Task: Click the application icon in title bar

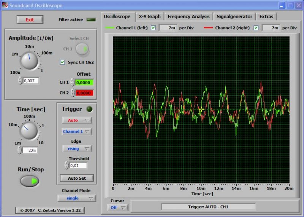Action: point(5,5)
